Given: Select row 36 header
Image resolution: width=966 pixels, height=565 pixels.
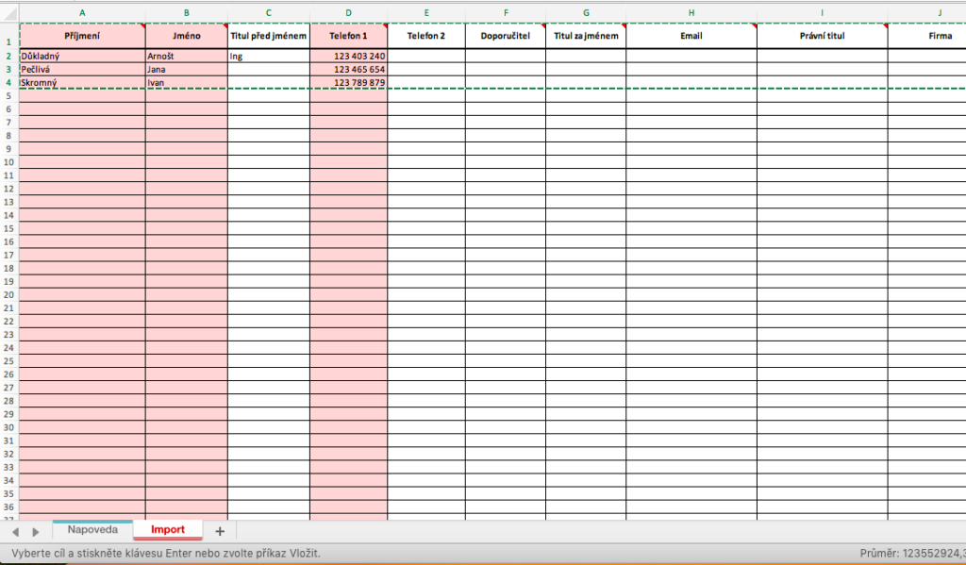Looking at the screenshot, I should tap(9, 507).
